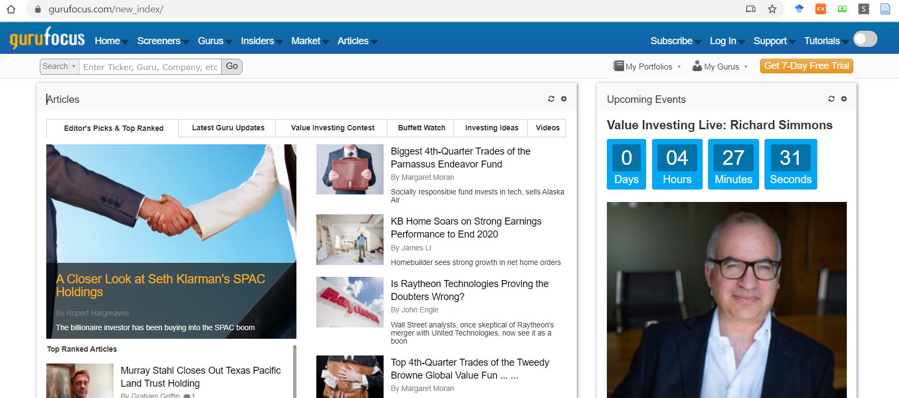Open the orange EX extension icon

820,9
